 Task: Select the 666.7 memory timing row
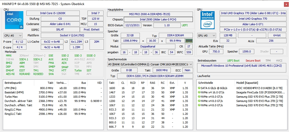[x=150, y=127]
